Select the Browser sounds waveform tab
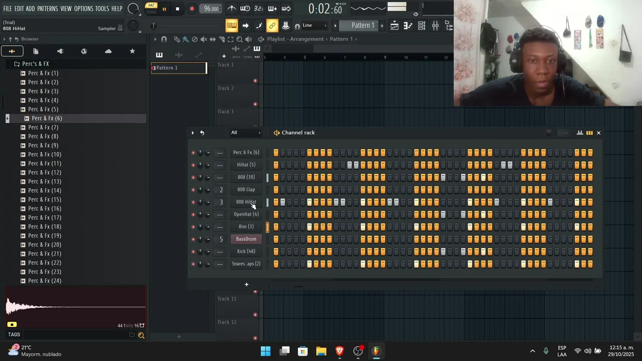 tap(12, 51)
